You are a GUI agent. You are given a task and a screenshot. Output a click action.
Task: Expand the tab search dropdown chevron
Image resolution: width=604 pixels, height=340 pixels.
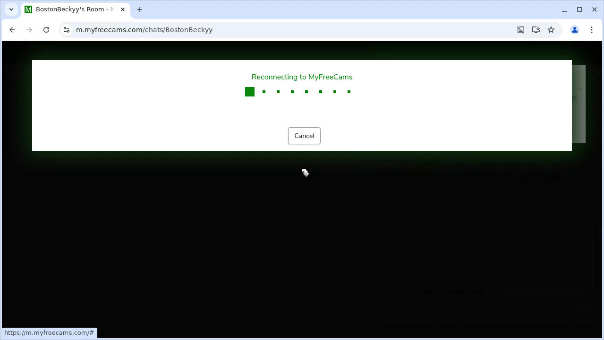click(11, 9)
